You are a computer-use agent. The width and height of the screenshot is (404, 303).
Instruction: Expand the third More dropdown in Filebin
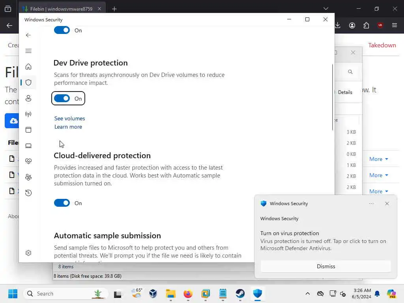(x=378, y=191)
